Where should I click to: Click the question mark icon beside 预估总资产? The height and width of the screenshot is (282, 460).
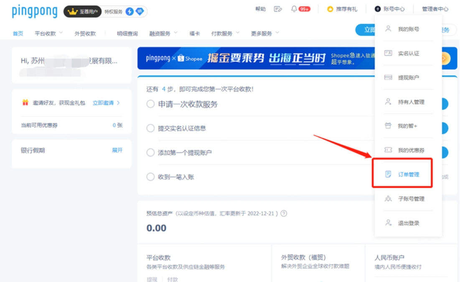[284, 213]
